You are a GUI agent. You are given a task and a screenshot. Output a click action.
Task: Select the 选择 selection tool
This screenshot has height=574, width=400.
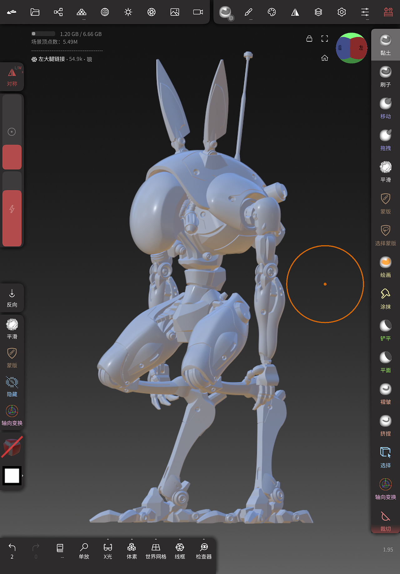click(385, 458)
